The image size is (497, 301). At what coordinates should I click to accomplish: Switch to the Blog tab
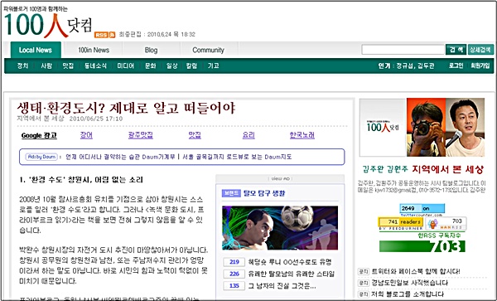pyautogui.click(x=151, y=50)
